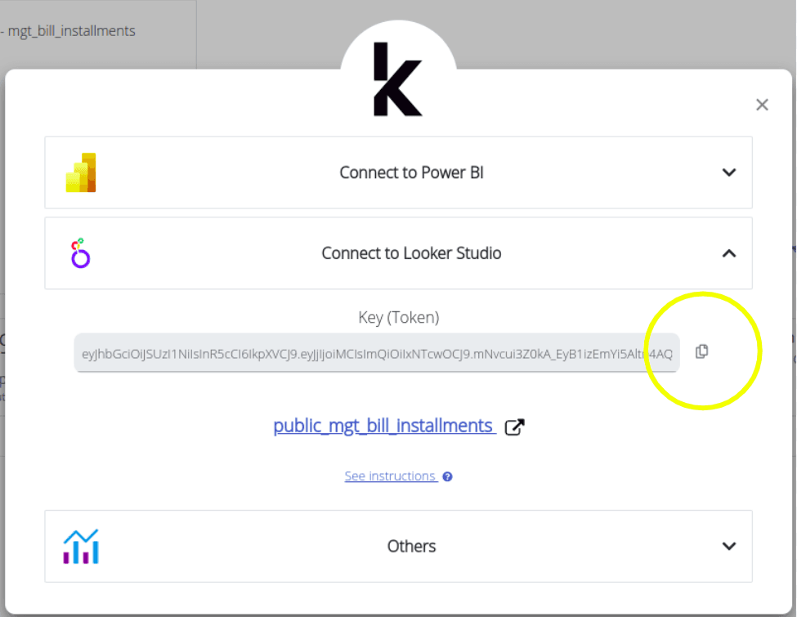The height and width of the screenshot is (617, 797).
Task: Click the black K logo
Action: pyautogui.click(x=397, y=79)
